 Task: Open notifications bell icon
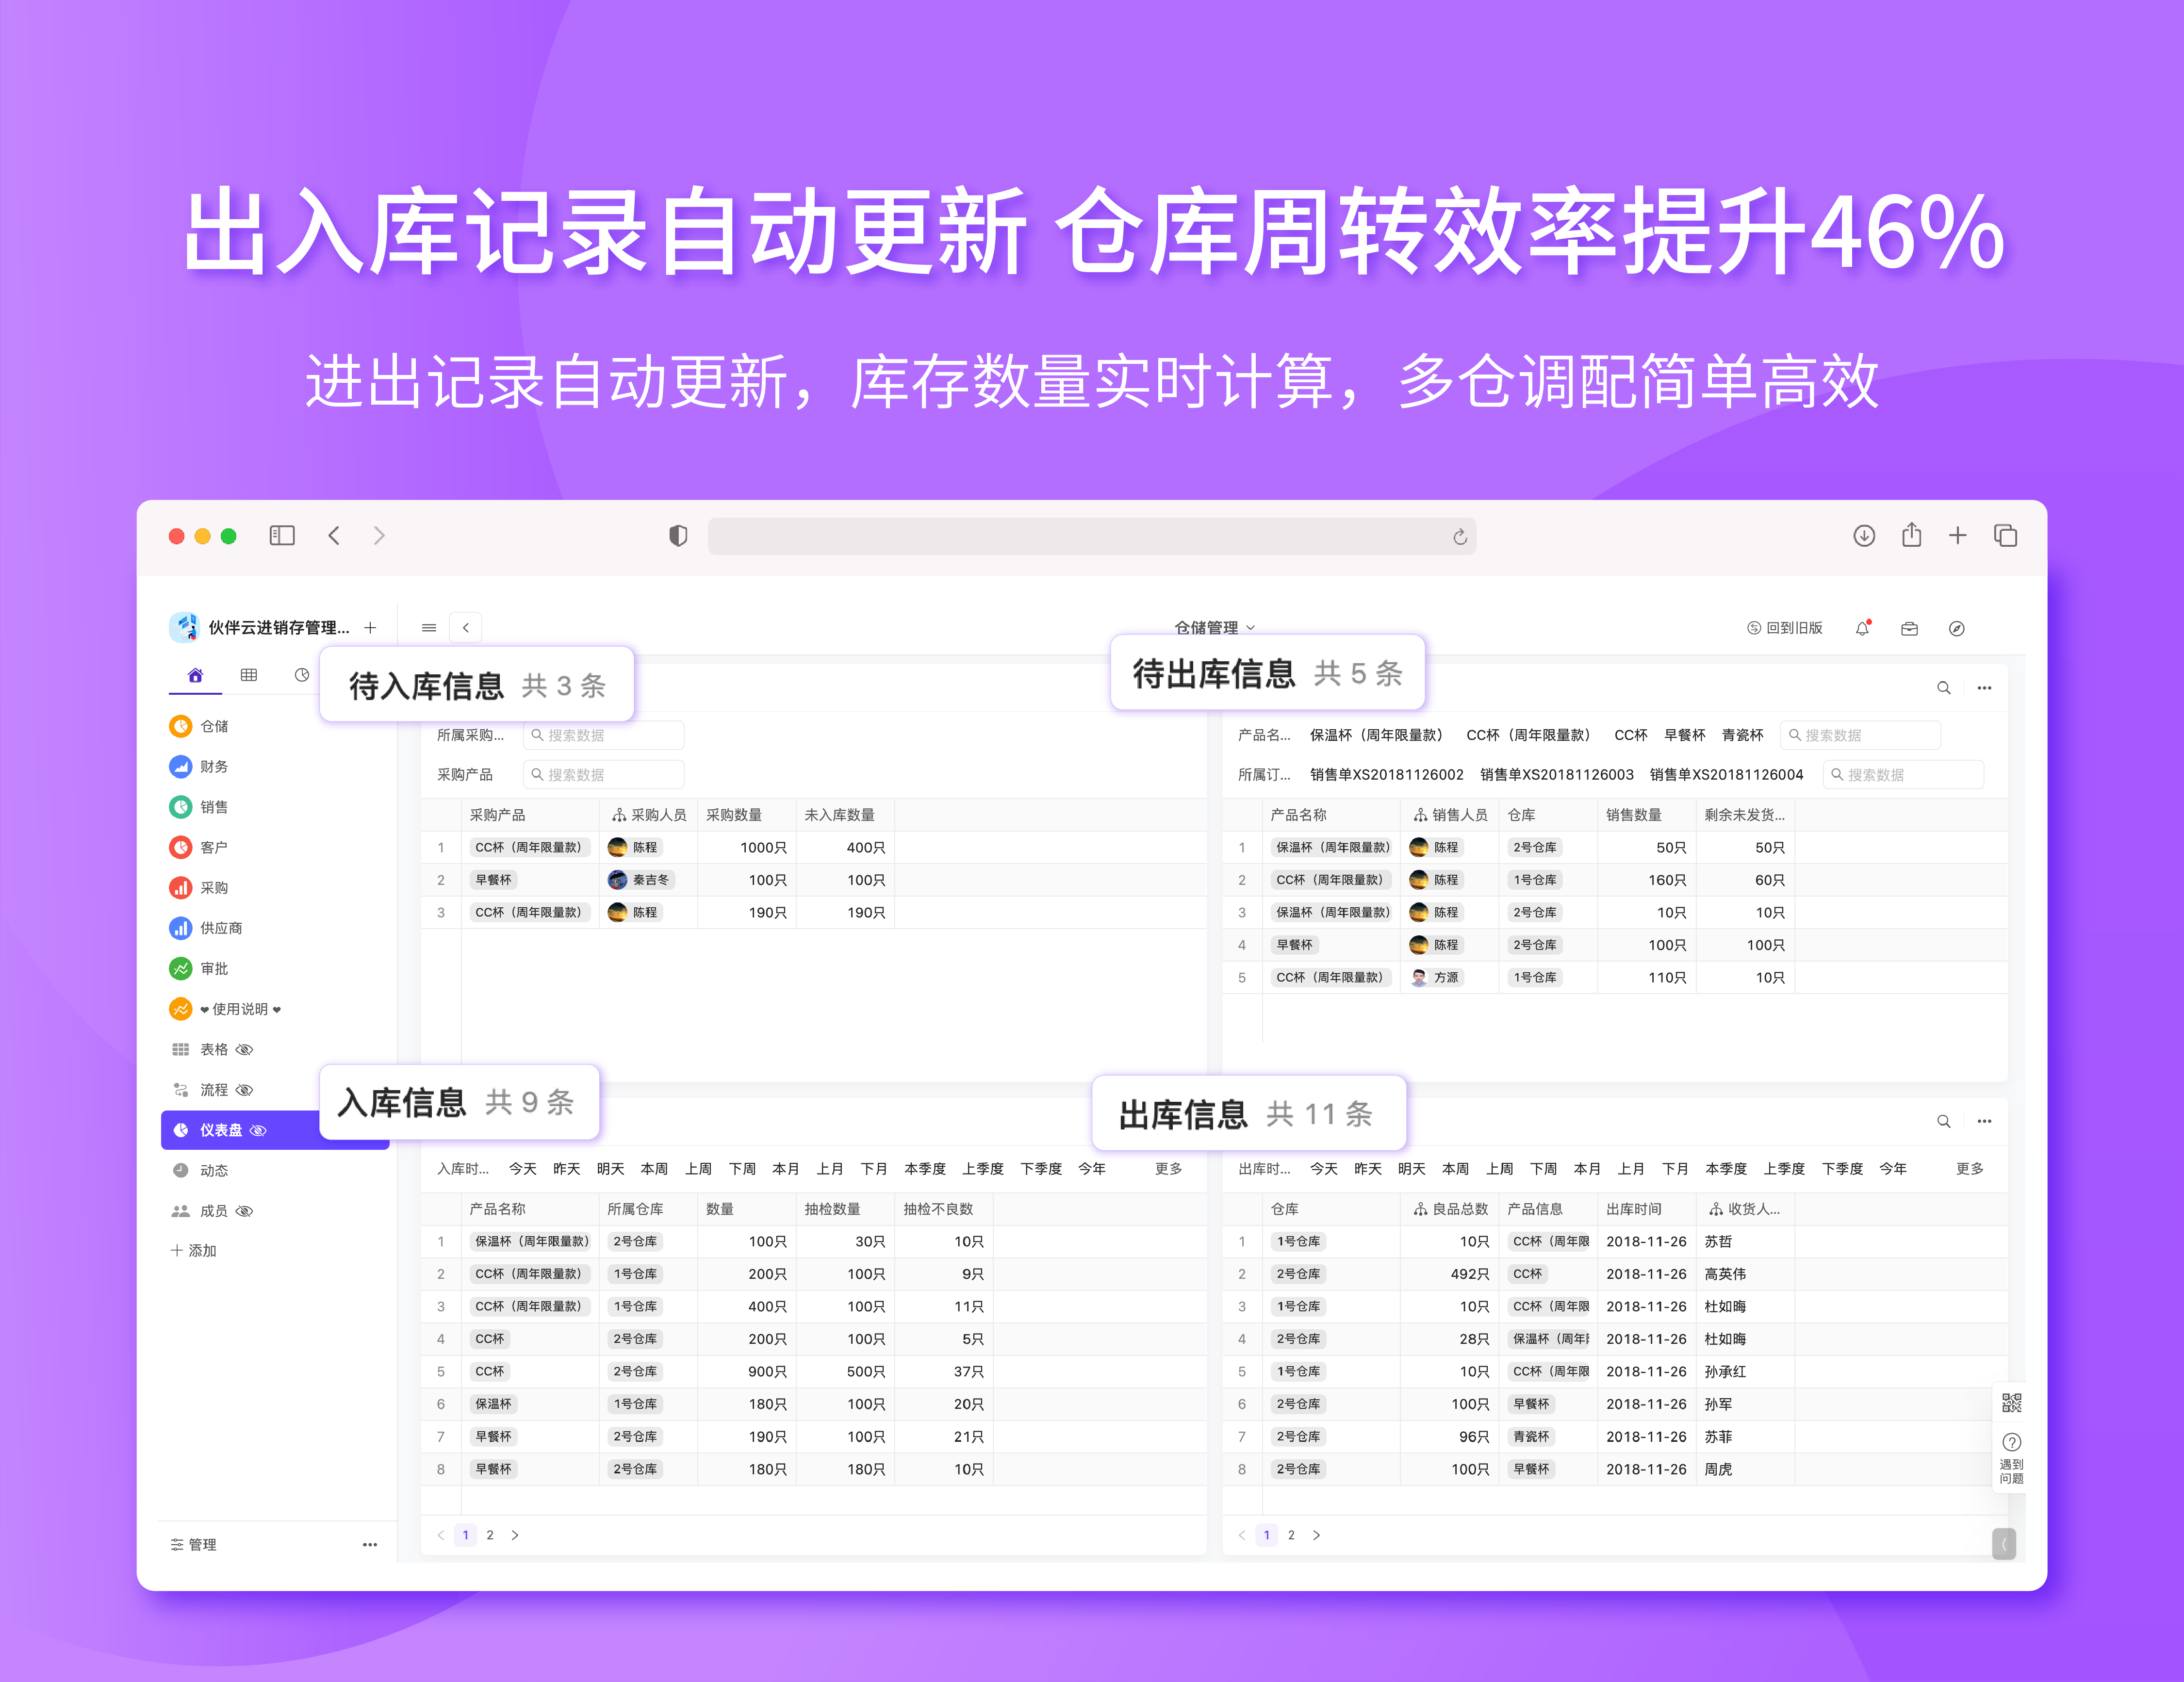pyautogui.click(x=1862, y=628)
